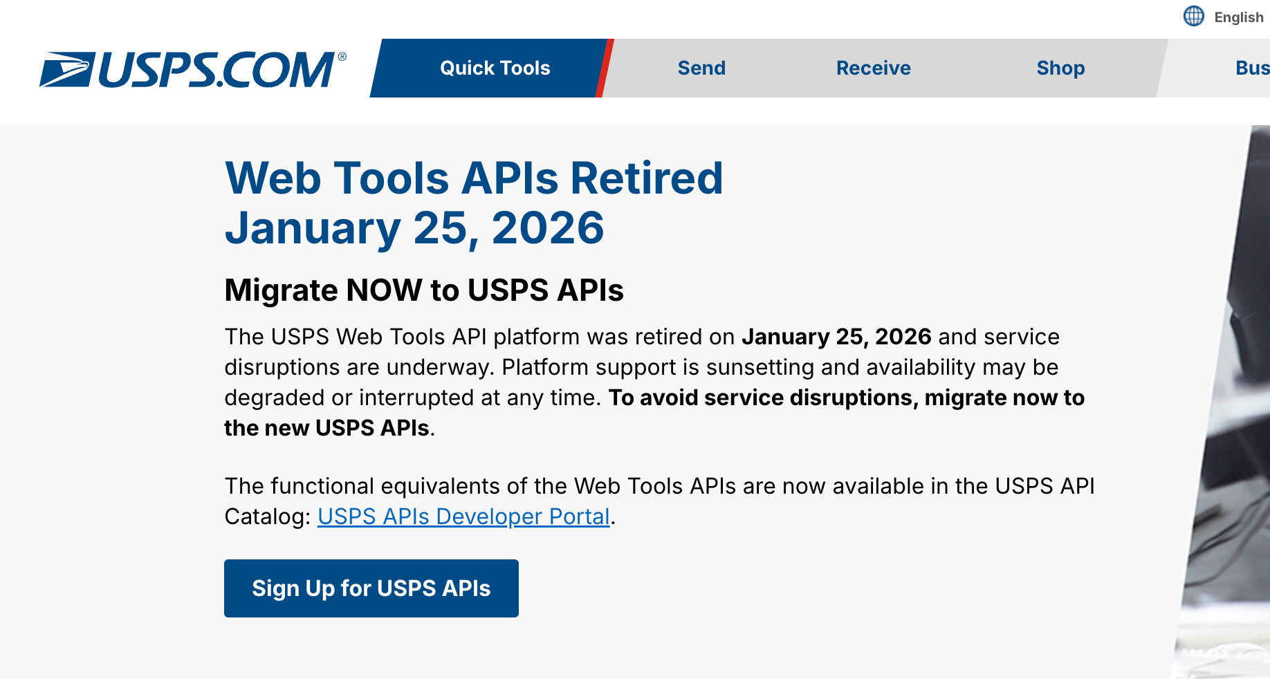Open the English language selector

(1238, 17)
